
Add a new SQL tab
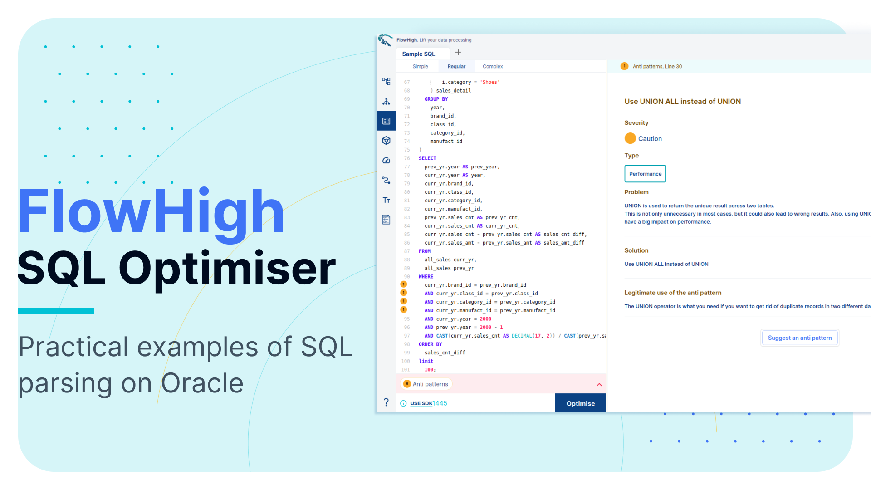[458, 53]
